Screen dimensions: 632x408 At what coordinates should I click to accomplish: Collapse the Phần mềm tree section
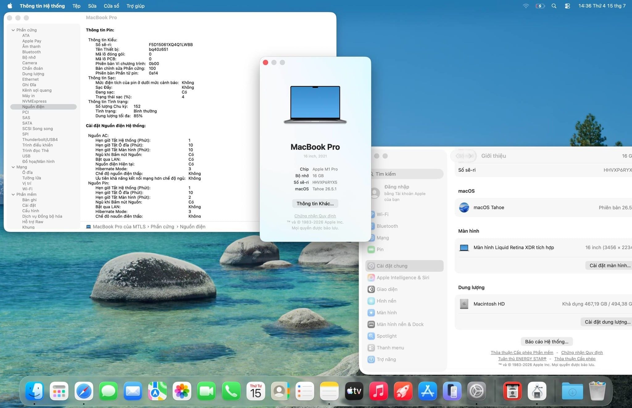pos(13,195)
